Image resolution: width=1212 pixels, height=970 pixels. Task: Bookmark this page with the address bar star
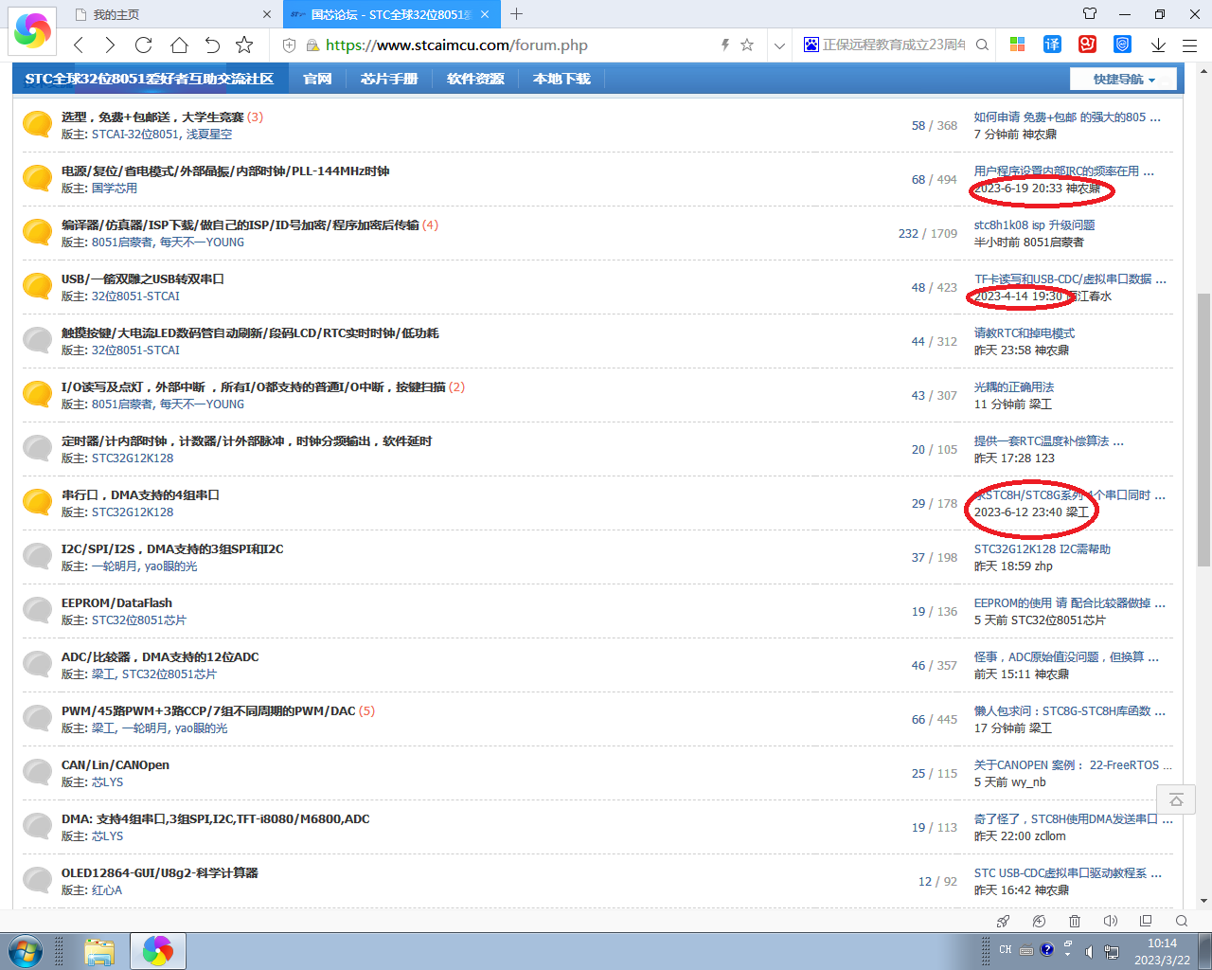pos(747,45)
